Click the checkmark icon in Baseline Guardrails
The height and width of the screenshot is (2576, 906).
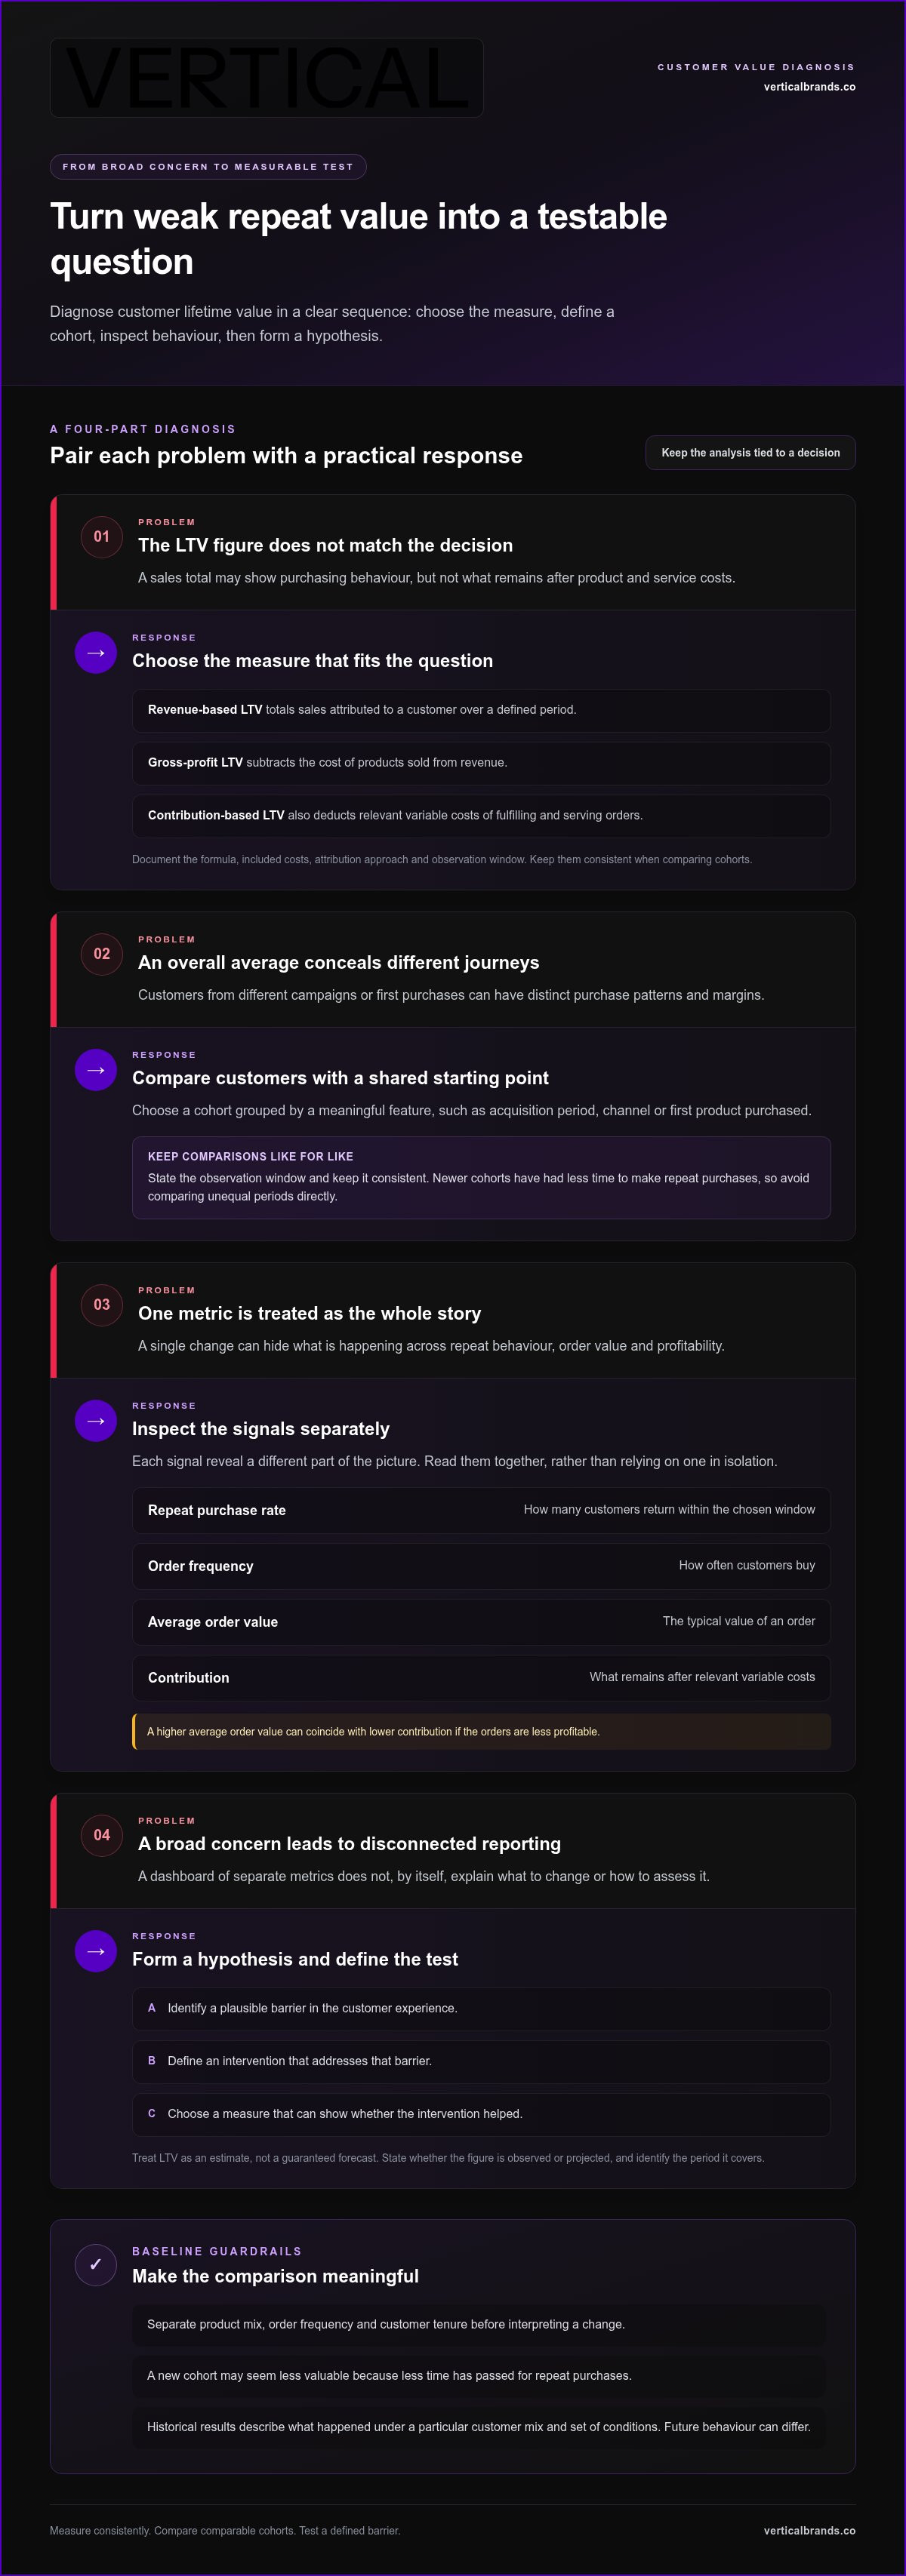(96, 2265)
